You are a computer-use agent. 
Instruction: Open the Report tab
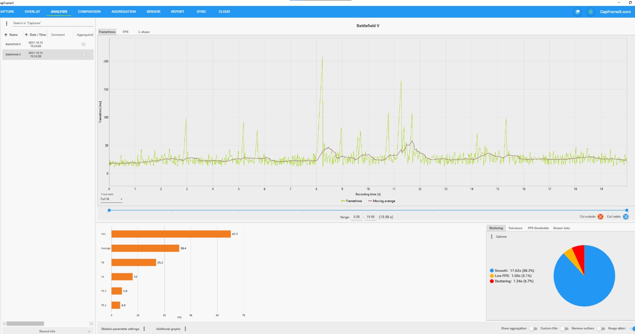[178, 12]
